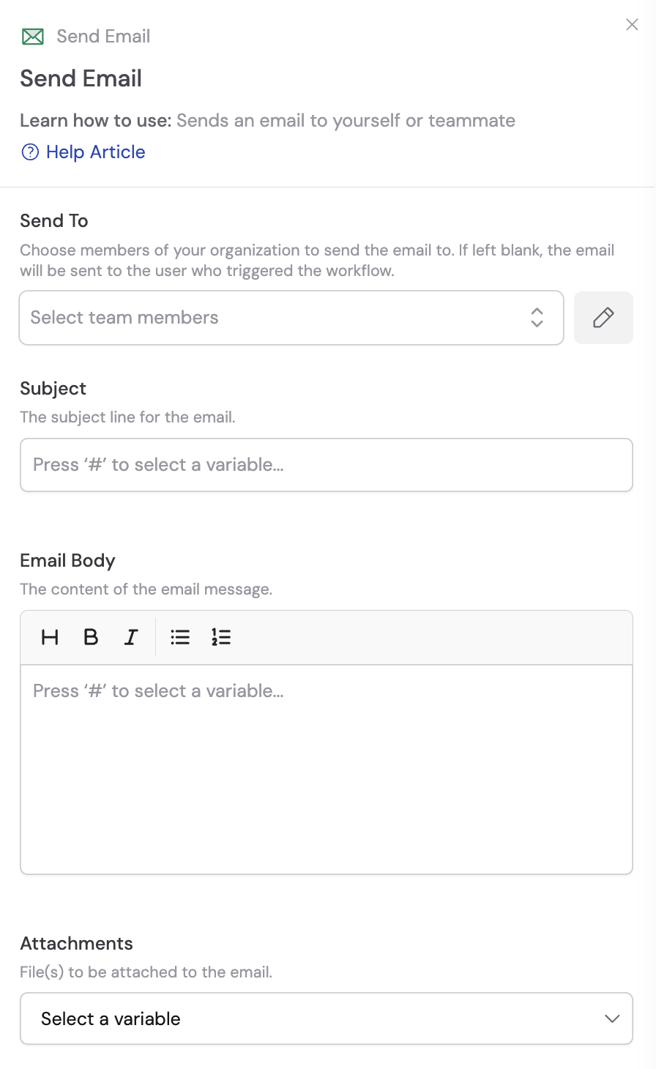Image resolution: width=656 pixels, height=1069 pixels.
Task: Click the up-down chevron on team members field
Action: pos(537,317)
